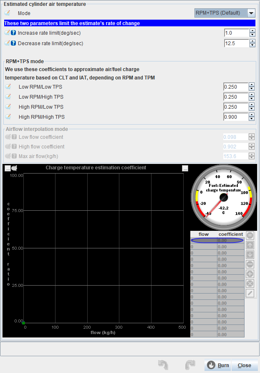Click the Max air flow field 153.6
This screenshot has width=260, height=373.
click(x=236, y=156)
